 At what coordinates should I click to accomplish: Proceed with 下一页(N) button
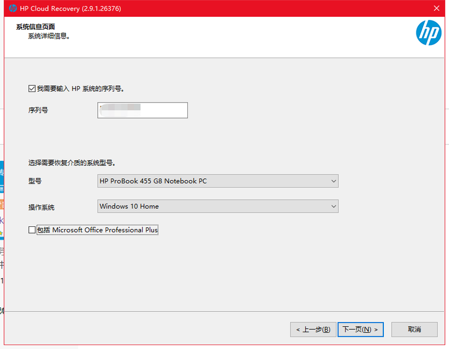[x=360, y=329]
